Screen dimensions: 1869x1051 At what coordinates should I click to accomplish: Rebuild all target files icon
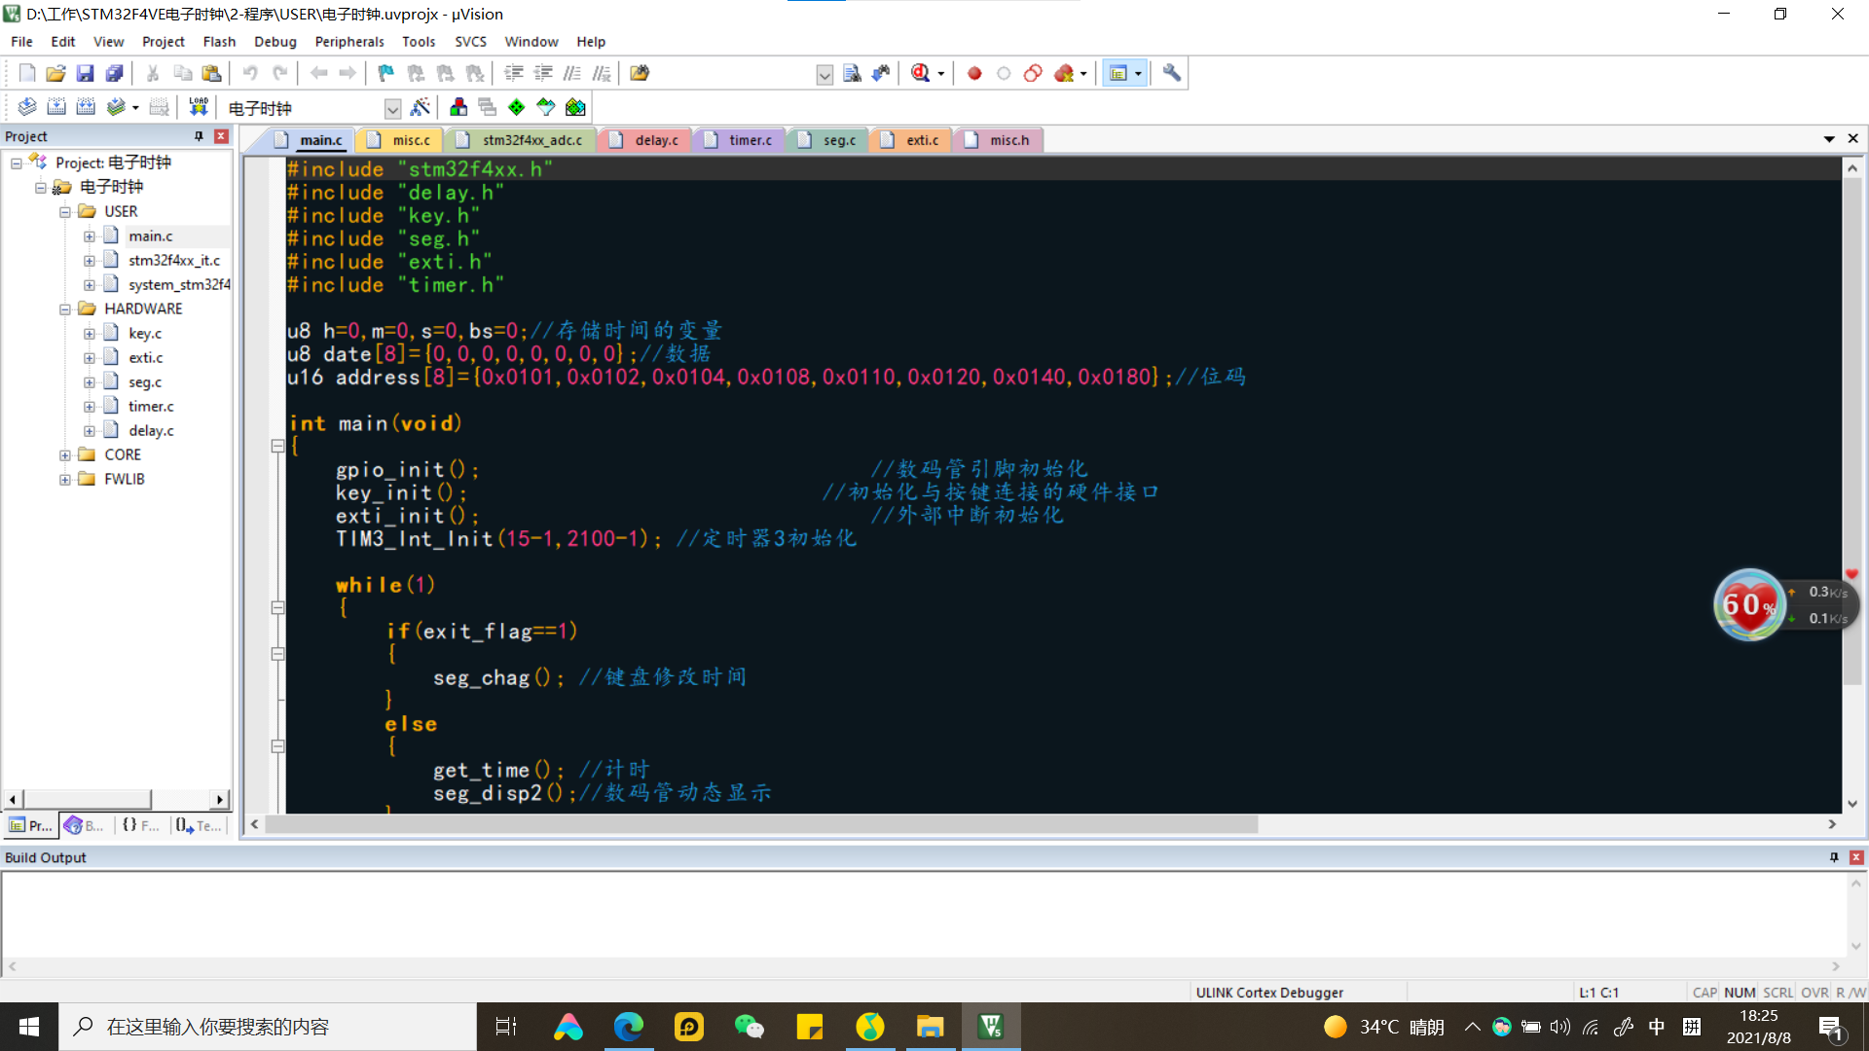point(86,107)
